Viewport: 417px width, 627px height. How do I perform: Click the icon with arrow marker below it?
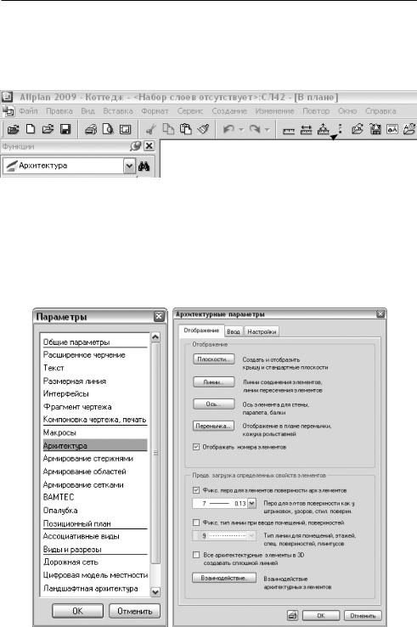click(324, 129)
